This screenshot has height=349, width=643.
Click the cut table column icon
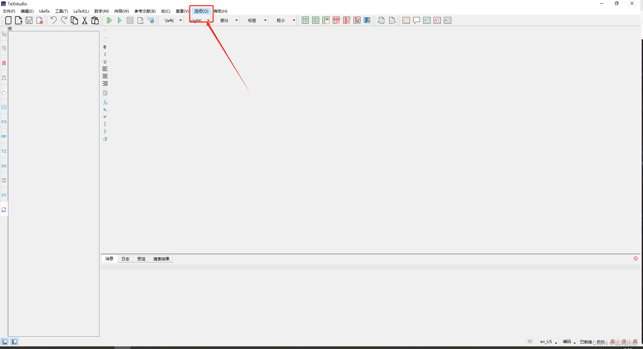357,20
